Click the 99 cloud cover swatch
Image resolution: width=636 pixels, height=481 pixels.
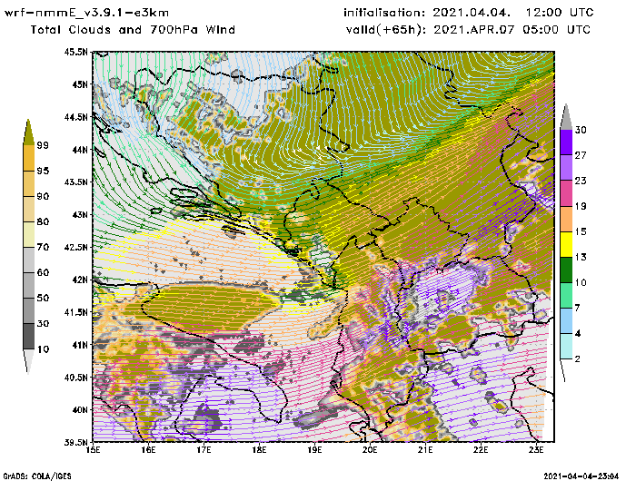28,158
